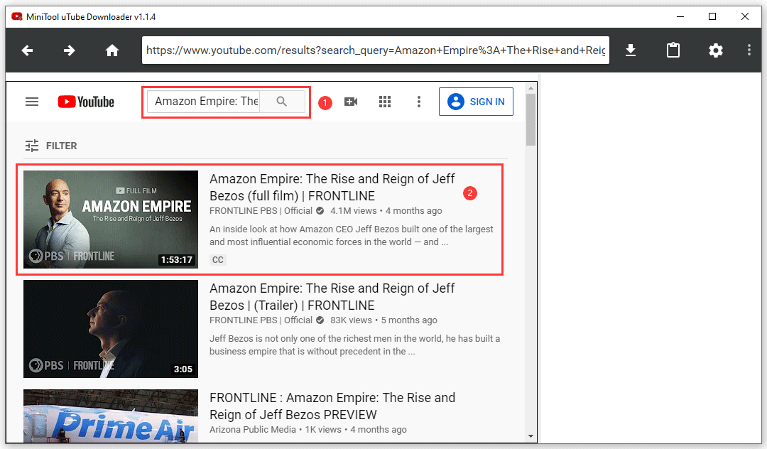Expand the FILTER options
The height and width of the screenshot is (449, 767).
(x=50, y=145)
